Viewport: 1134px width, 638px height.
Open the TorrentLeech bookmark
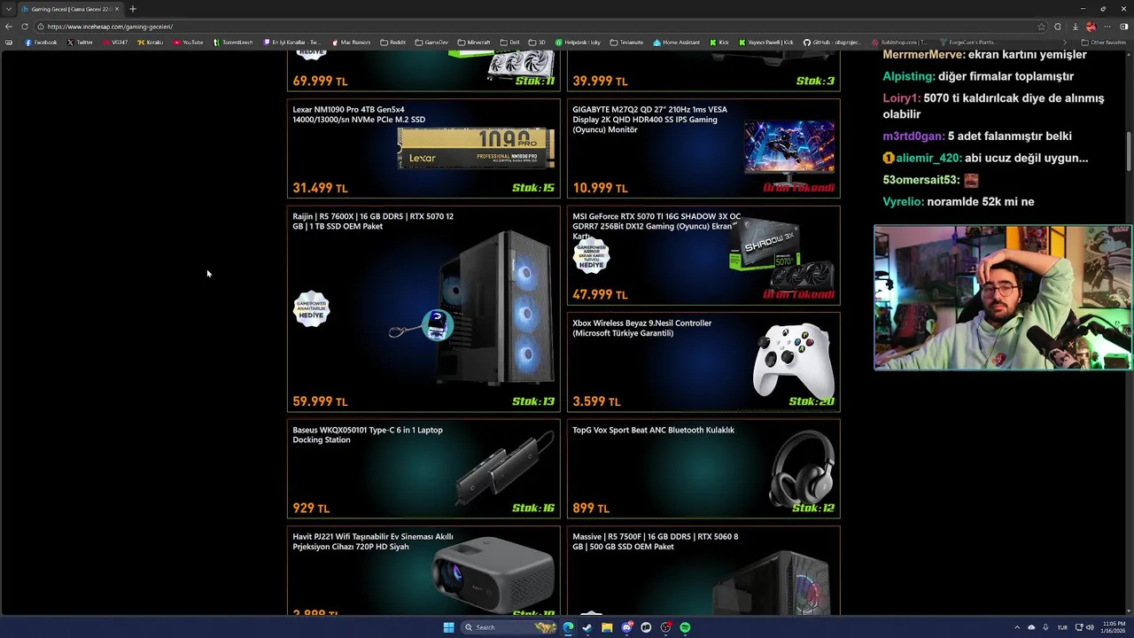coord(232,43)
